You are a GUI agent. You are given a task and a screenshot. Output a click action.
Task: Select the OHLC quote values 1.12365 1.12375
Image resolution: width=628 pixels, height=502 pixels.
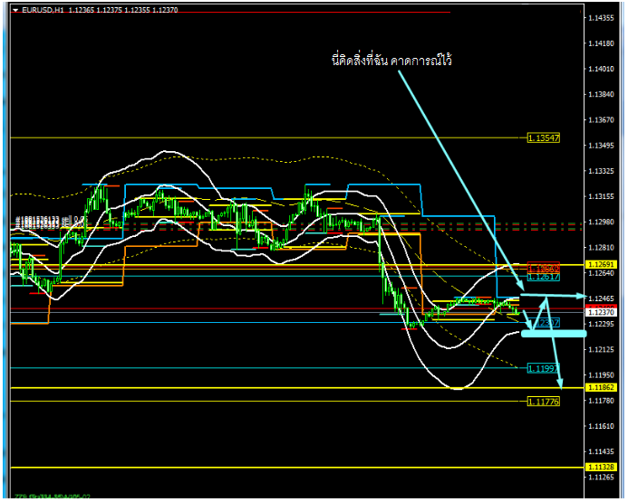tap(95, 10)
